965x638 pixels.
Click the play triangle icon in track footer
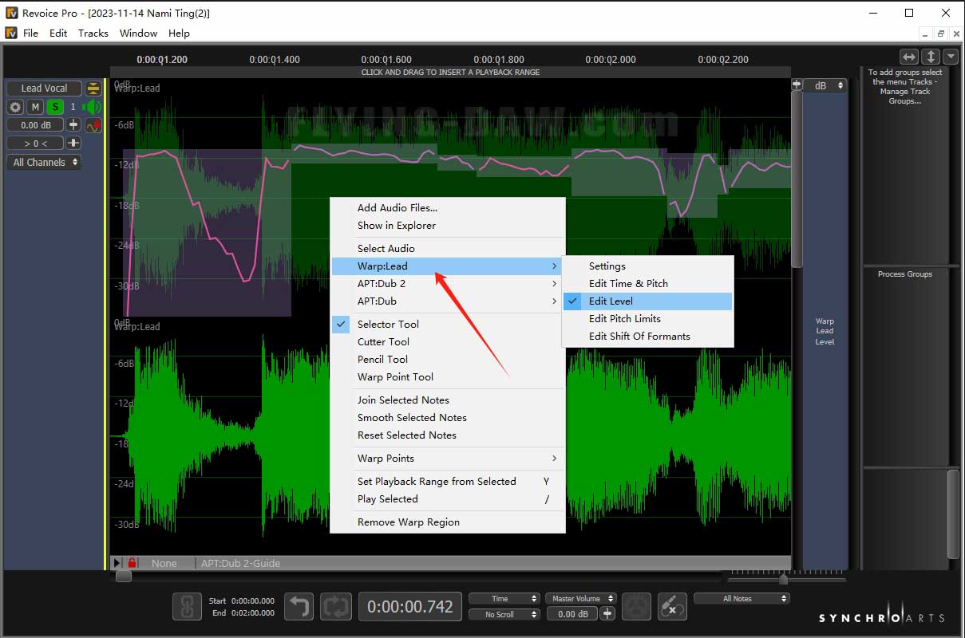[117, 563]
